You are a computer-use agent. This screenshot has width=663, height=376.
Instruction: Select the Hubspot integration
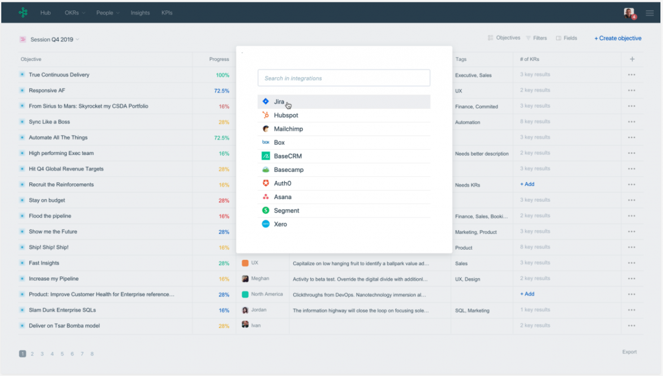pyautogui.click(x=344, y=115)
